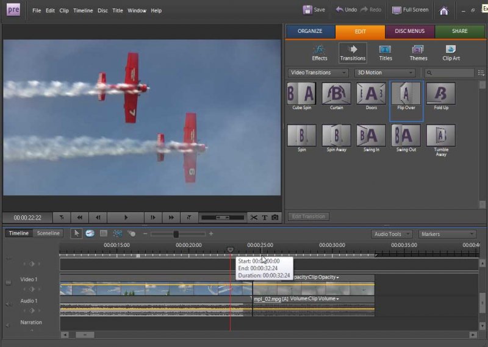Select the arrow Selection tool in timeline
This screenshot has width=488, height=347.
click(76, 234)
